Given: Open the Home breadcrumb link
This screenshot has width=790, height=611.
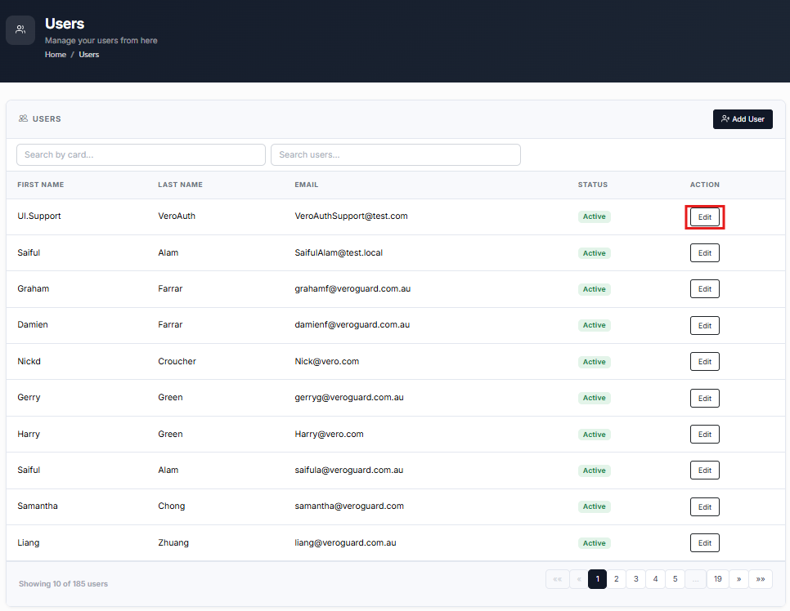Looking at the screenshot, I should click(x=56, y=55).
